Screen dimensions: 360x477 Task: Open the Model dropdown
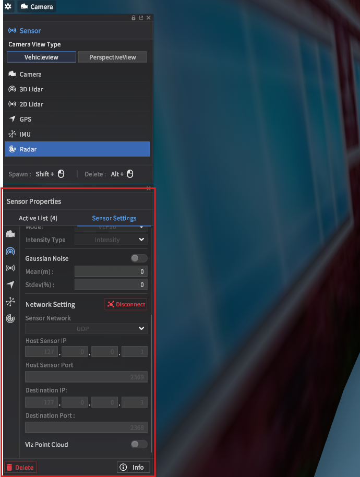[x=111, y=228]
